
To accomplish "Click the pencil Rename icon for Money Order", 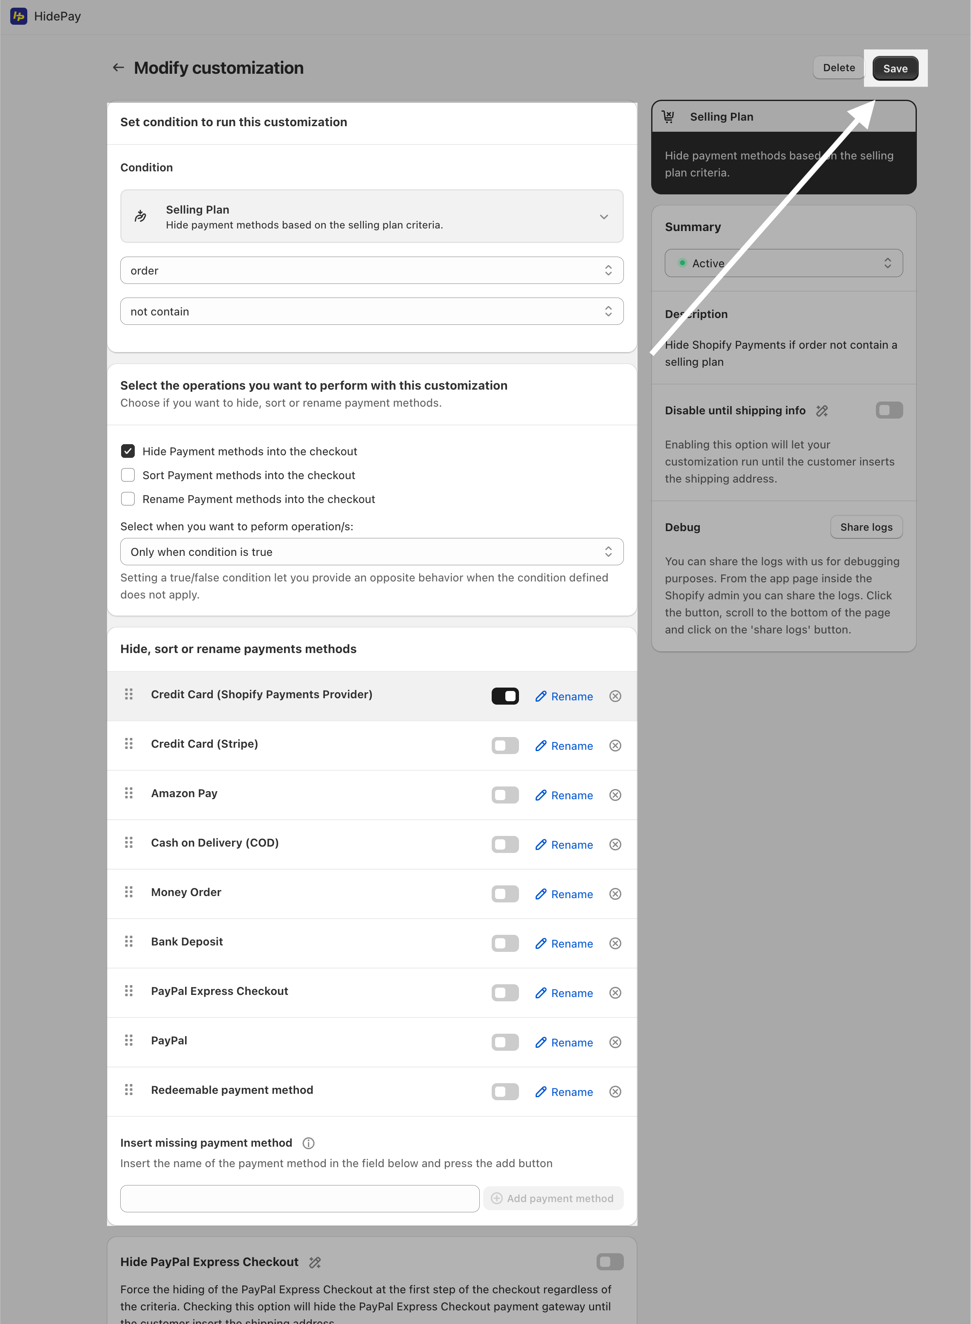I will point(541,894).
